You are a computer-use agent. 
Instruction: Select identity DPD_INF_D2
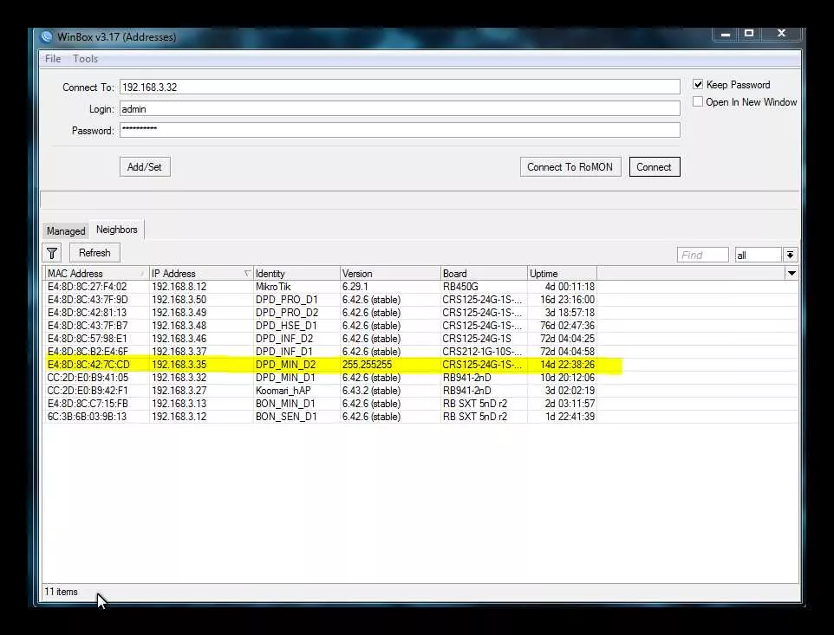(284, 339)
